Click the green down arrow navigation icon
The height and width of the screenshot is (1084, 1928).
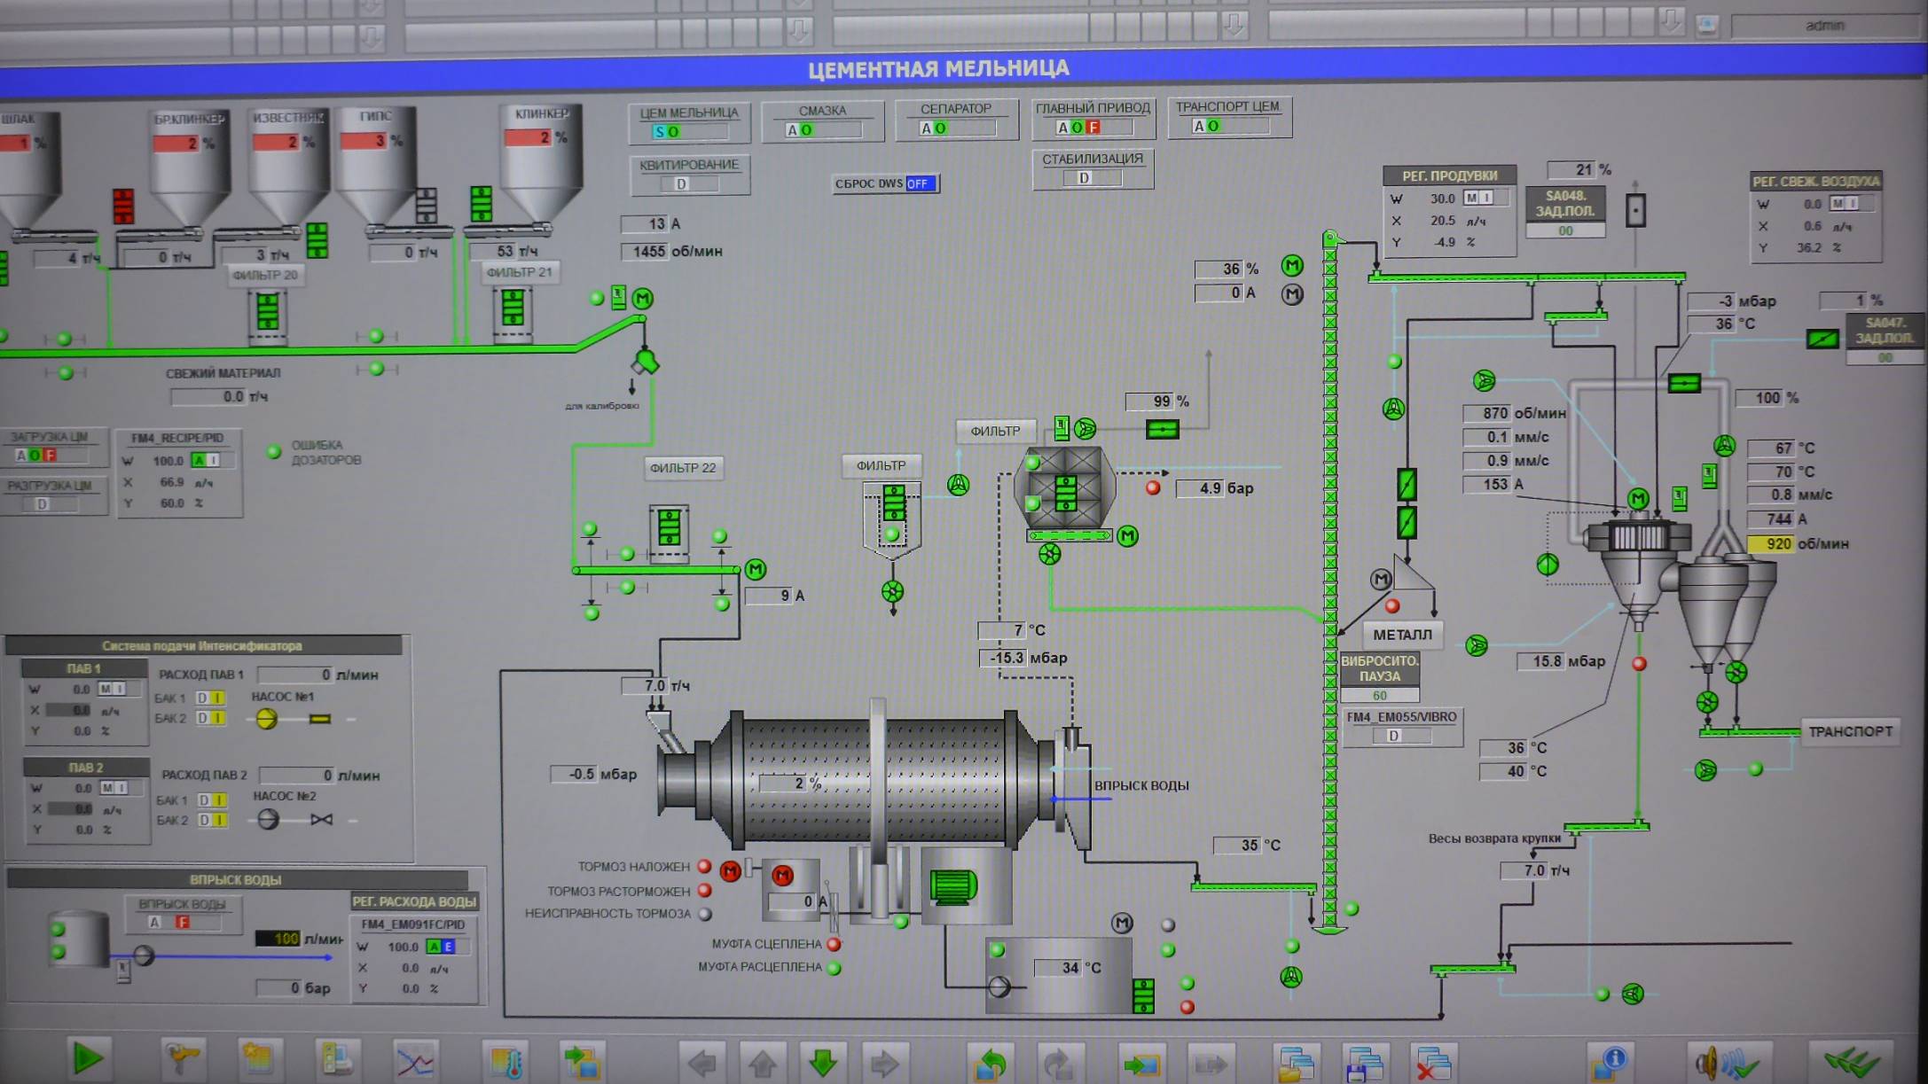coord(823,1061)
